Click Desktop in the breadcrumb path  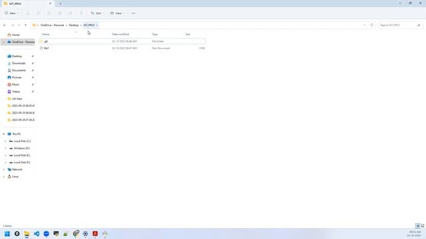(74, 25)
